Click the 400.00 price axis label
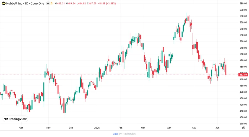Image resolution: width=249 pixels, height=137 pixels. click(243, 117)
